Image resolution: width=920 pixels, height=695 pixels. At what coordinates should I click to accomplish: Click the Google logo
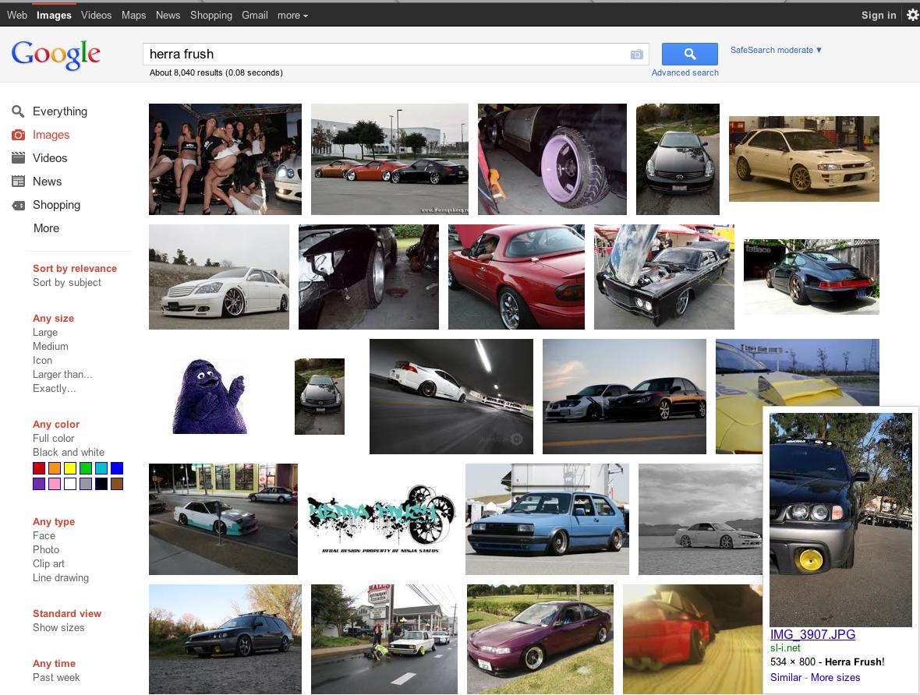coord(55,55)
